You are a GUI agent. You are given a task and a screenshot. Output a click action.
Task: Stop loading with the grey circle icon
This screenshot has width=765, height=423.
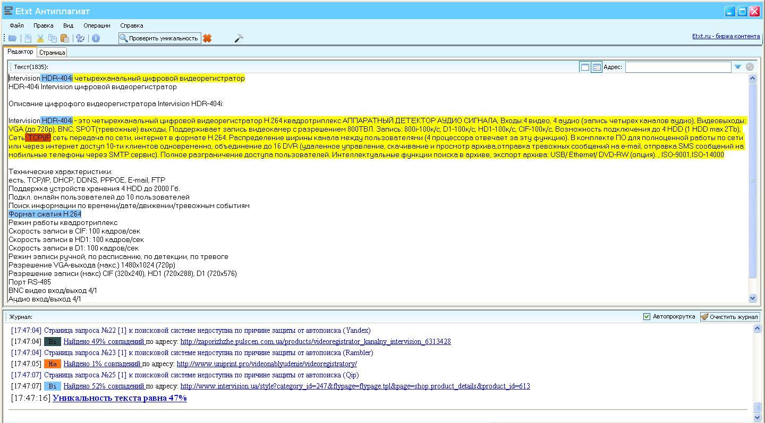(750, 67)
